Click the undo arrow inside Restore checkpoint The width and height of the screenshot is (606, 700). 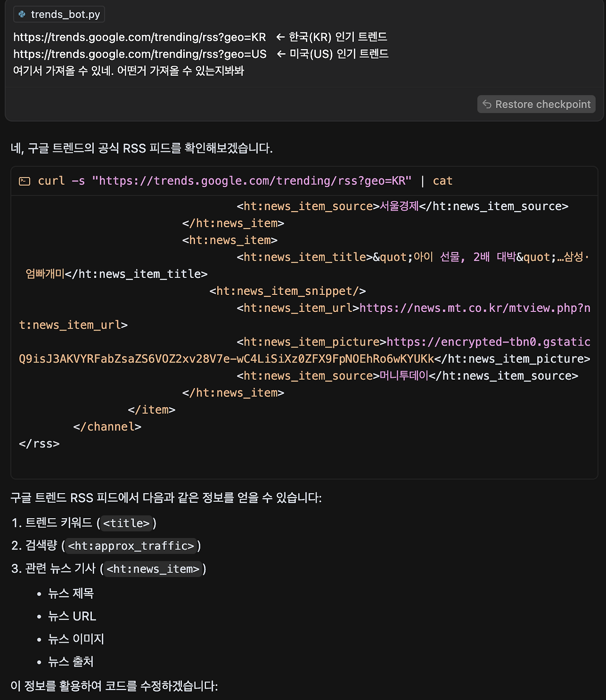[488, 104]
